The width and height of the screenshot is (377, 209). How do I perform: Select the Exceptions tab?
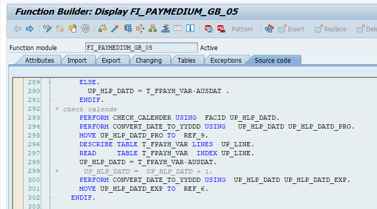(226, 60)
